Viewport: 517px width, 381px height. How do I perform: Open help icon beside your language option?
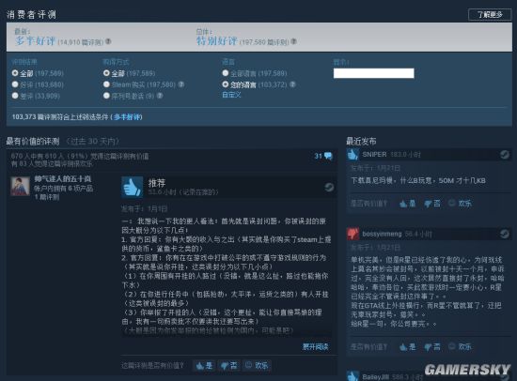point(292,84)
